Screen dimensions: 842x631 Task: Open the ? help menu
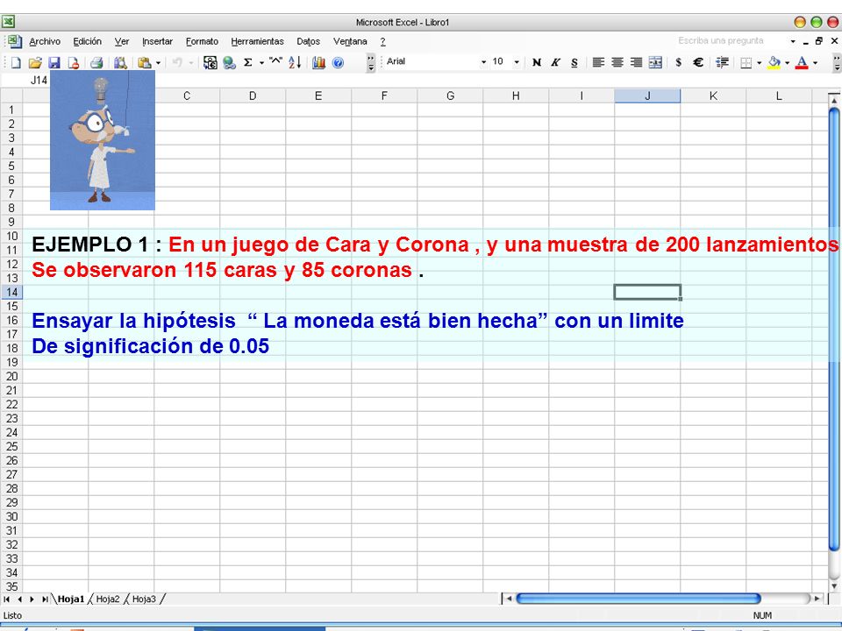pos(383,41)
